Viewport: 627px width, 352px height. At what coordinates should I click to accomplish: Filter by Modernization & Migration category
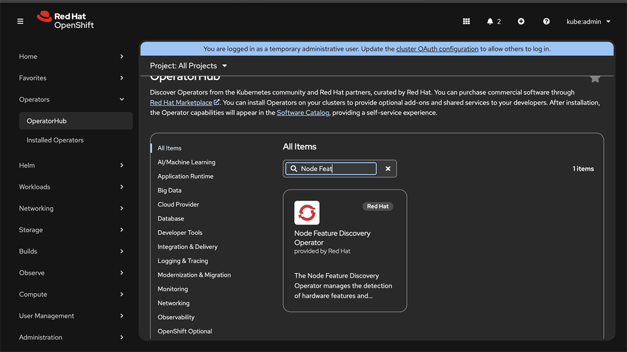pos(194,275)
